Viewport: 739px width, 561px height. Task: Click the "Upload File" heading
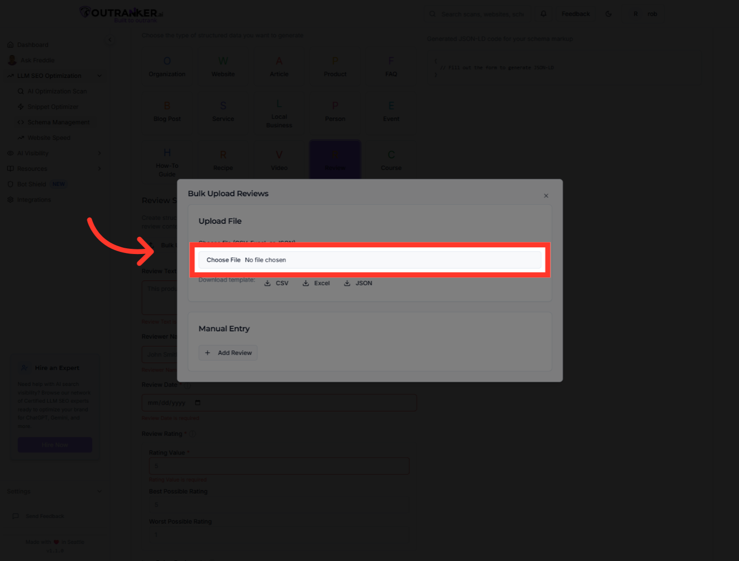(220, 221)
